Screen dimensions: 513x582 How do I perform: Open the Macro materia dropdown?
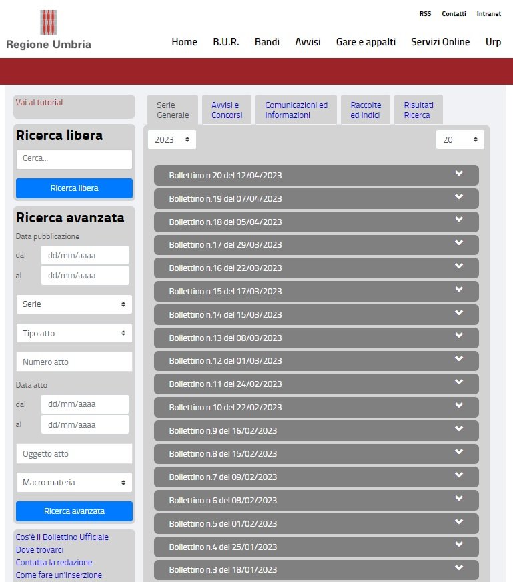point(74,482)
